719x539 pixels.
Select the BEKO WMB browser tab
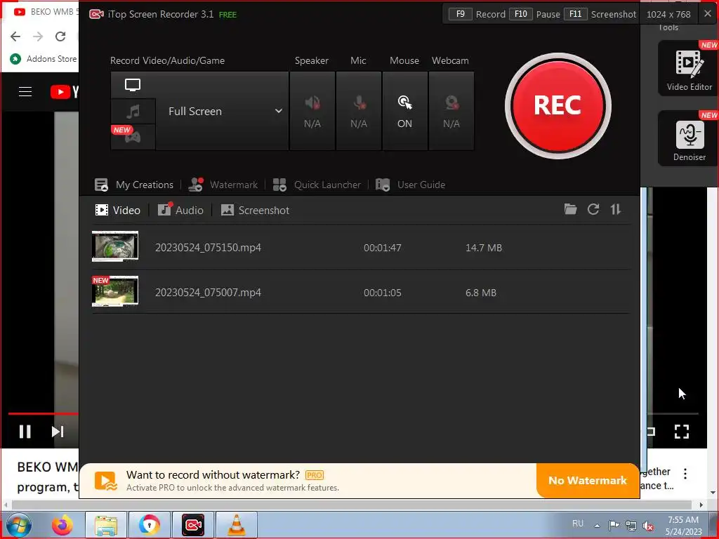[44, 12]
